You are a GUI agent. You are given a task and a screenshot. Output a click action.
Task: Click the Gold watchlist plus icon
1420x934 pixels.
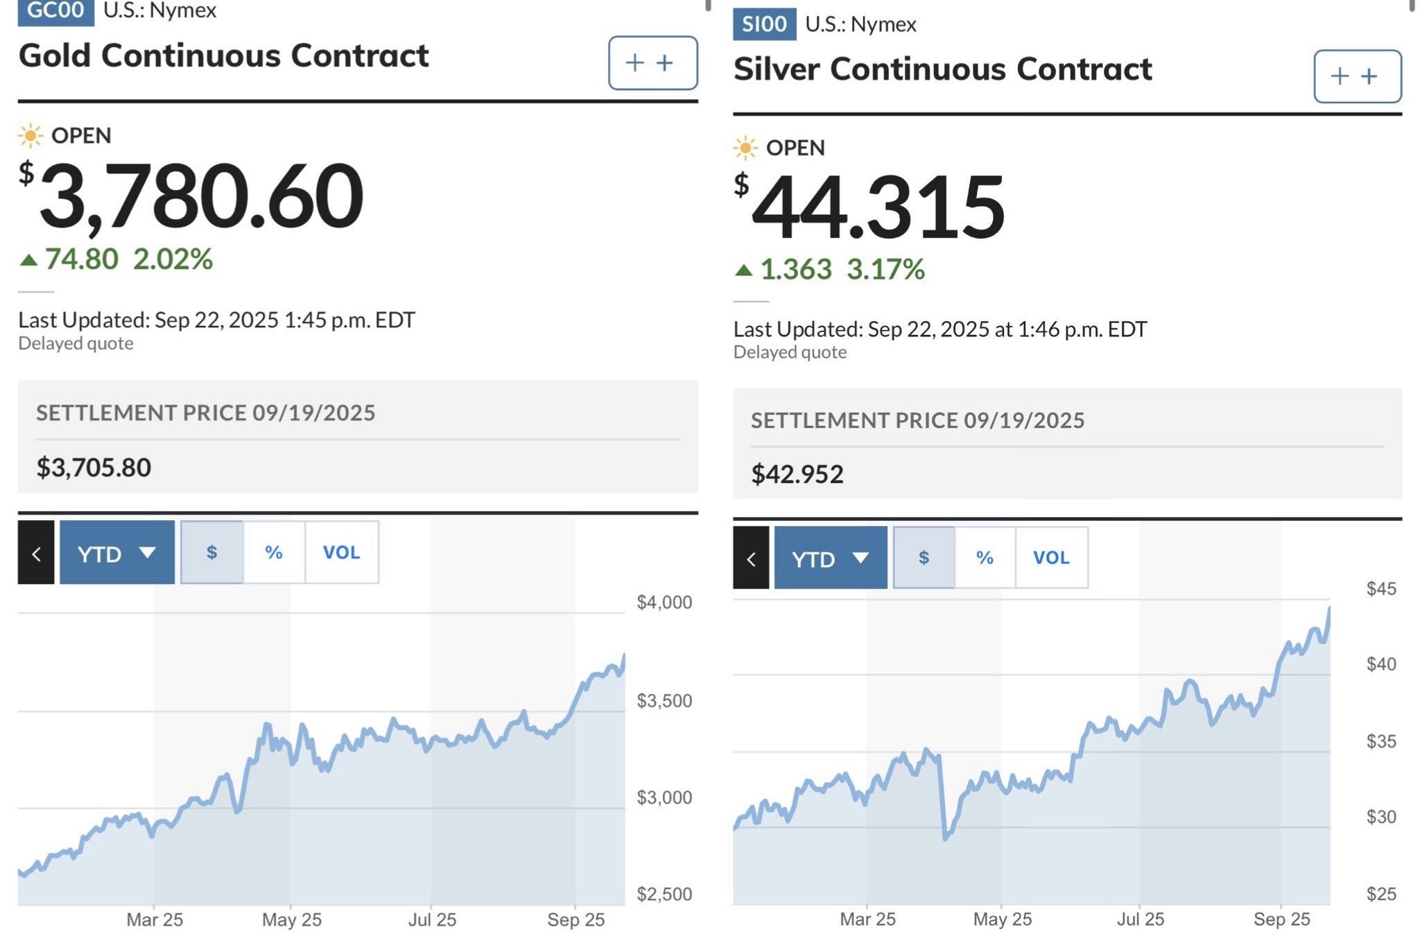(x=652, y=63)
